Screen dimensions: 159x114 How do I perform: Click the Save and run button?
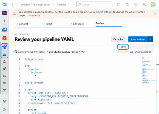point(138,39)
